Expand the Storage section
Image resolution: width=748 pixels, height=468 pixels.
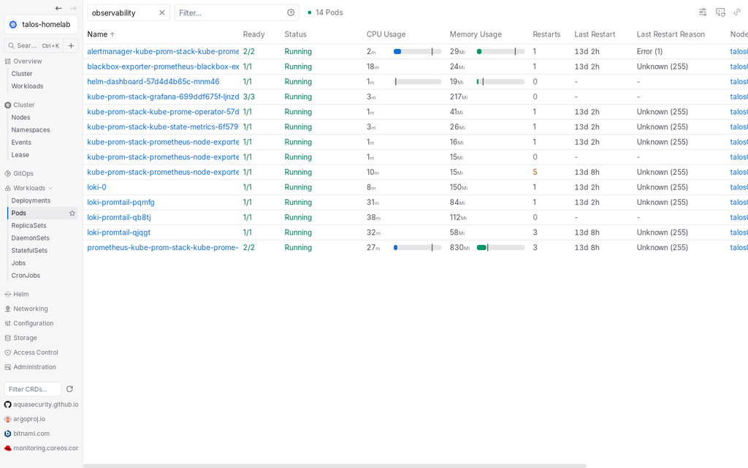[25, 338]
